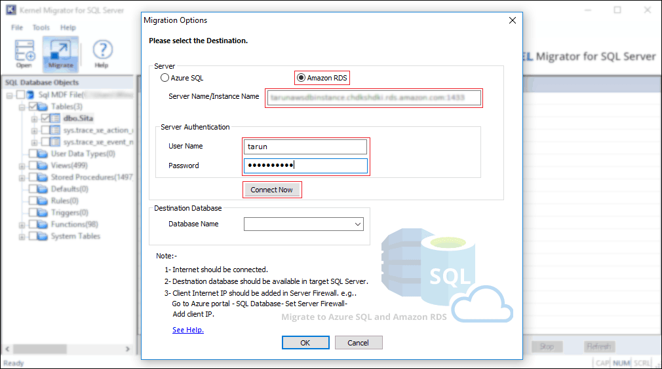Toggle the Sql MDF File checkbox
This screenshot has width=662, height=369.
(x=20, y=95)
